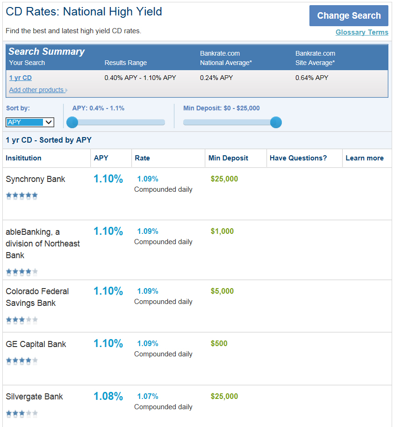Click GE Capital Bank star rating
This screenshot has width=394, height=427.
[22, 361]
